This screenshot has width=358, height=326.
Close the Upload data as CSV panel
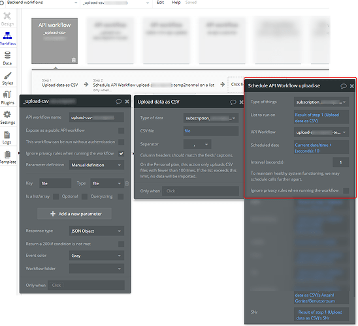coord(241,102)
